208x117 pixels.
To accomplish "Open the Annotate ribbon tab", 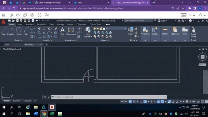I will click(x=30, y=24).
